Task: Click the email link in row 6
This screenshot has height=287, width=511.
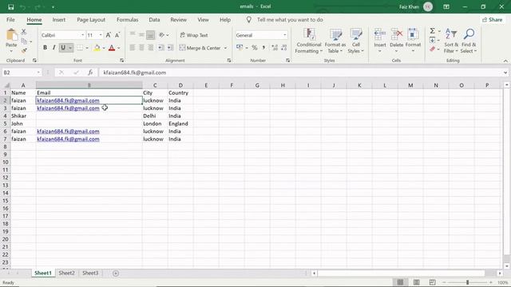Action: pos(68,131)
